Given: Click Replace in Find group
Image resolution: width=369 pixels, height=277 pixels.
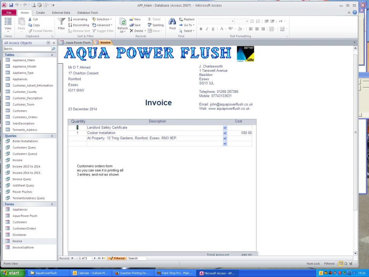Looking at the screenshot, I should click(187, 19).
